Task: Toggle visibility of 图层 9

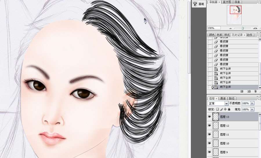Action: pos(209,152)
